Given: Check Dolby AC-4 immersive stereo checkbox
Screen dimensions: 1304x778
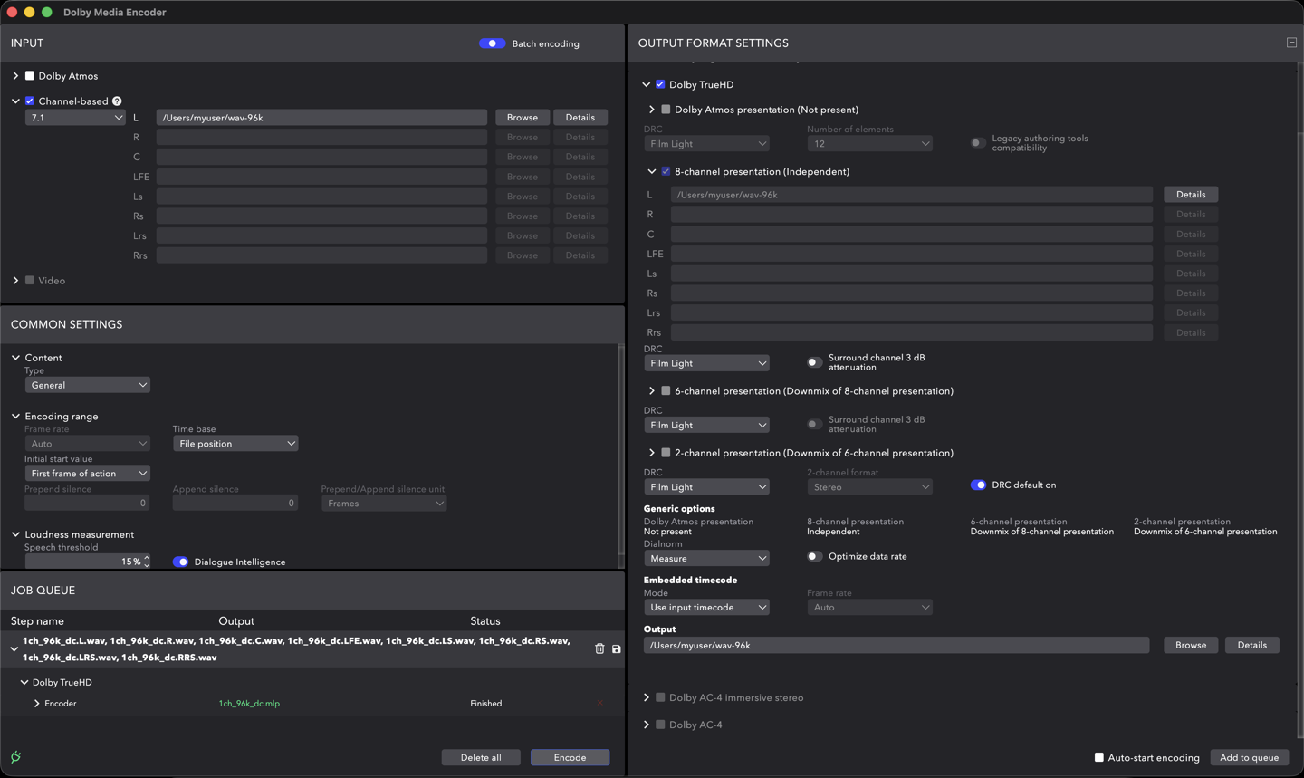Looking at the screenshot, I should click(x=660, y=697).
